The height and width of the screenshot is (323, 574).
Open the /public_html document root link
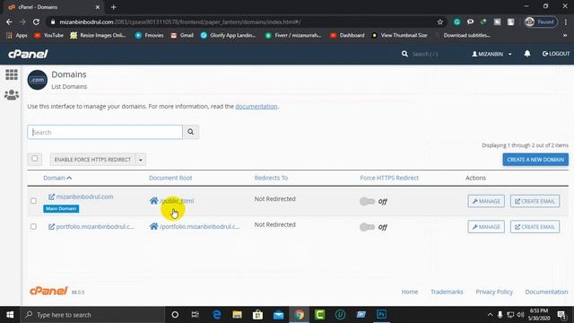[178, 201]
